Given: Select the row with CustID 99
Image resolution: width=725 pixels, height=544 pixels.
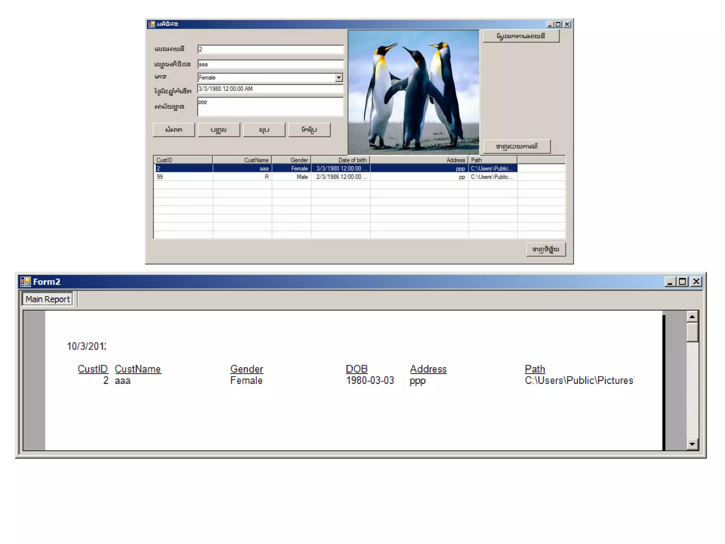Looking at the screenshot, I should 183,177.
